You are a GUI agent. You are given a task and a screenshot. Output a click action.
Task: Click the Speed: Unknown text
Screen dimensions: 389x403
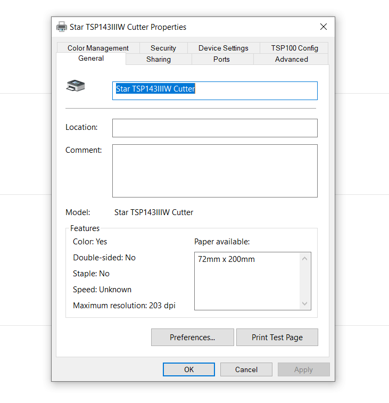click(x=102, y=290)
